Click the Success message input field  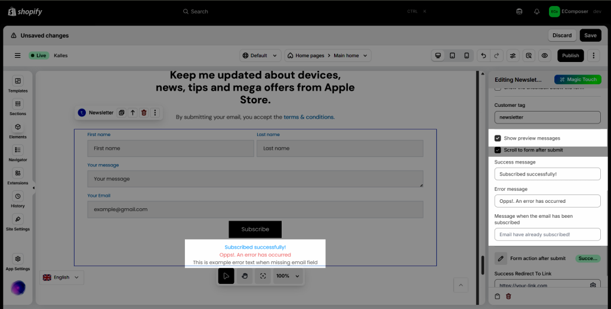[x=547, y=174]
